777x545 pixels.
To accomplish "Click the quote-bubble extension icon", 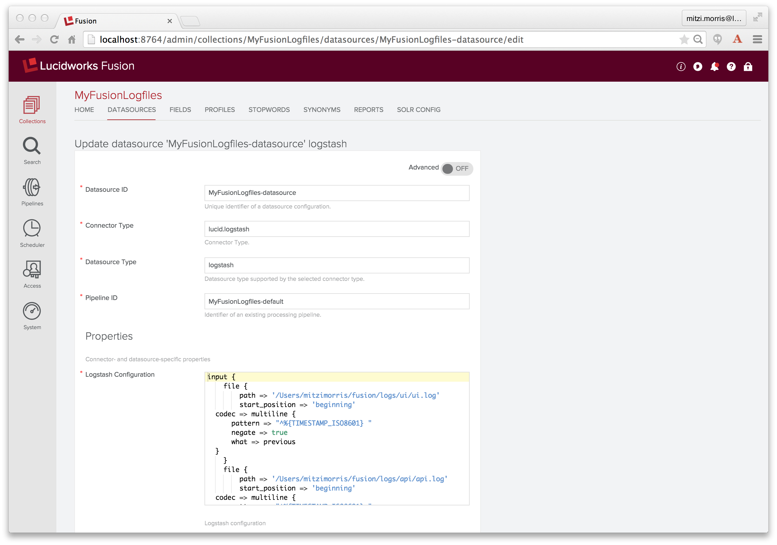I will pos(718,40).
